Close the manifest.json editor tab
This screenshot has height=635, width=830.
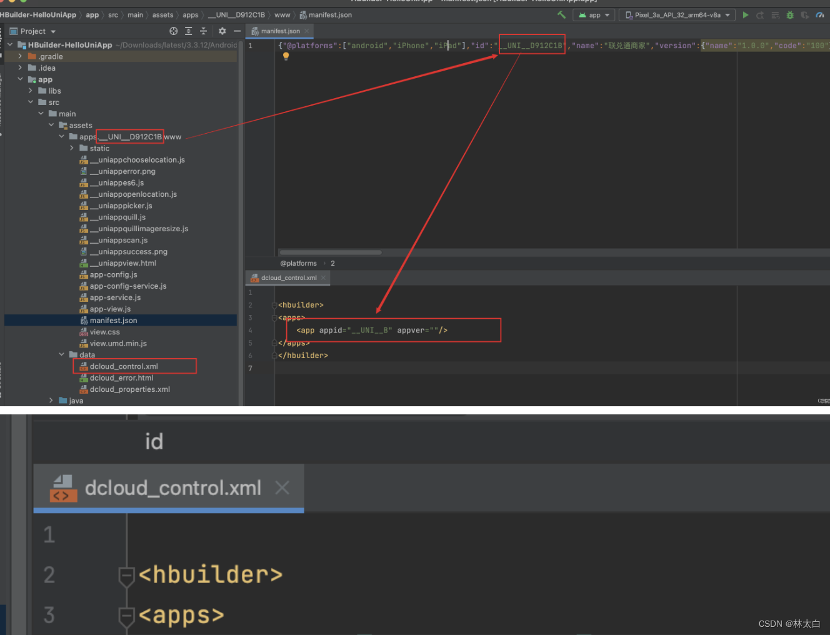[307, 31]
